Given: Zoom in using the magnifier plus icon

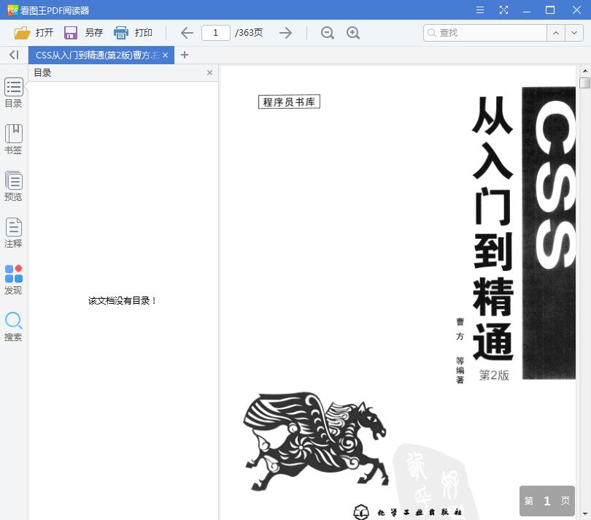Looking at the screenshot, I should (353, 33).
